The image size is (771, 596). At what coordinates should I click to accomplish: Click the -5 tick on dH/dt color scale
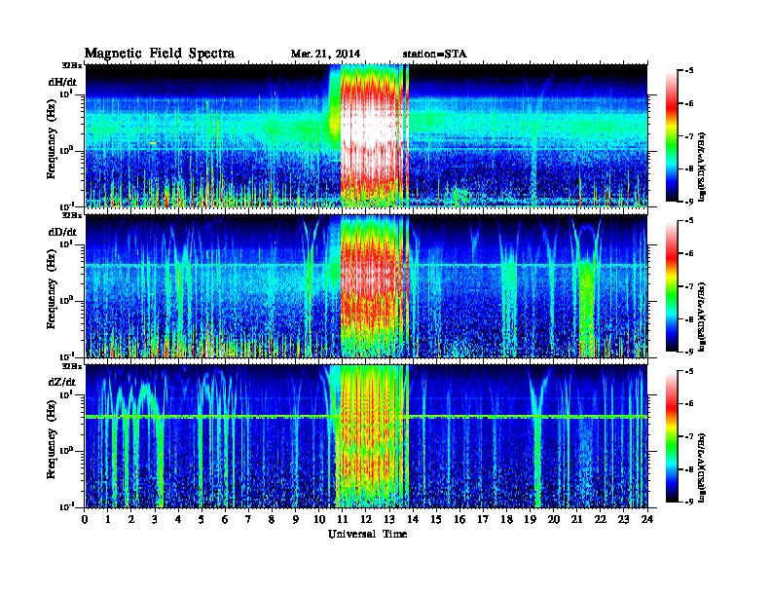click(688, 71)
